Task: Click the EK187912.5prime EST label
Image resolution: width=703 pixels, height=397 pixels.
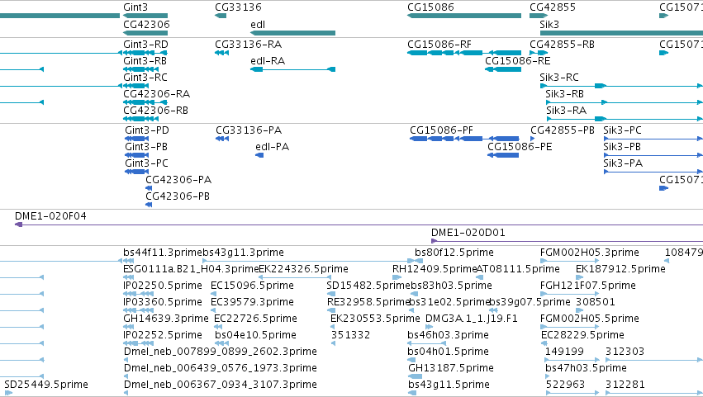Action: (x=620, y=269)
